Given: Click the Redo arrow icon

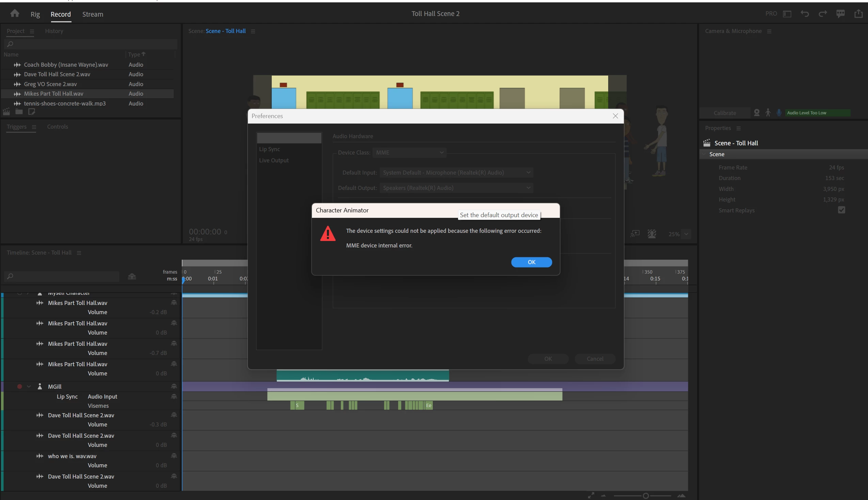Looking at the screenshot, I should tap(822, 14).
